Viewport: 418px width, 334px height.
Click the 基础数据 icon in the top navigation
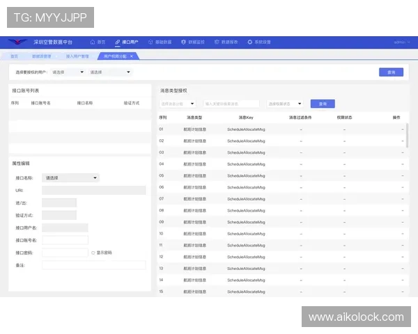(x=150, y=42)
